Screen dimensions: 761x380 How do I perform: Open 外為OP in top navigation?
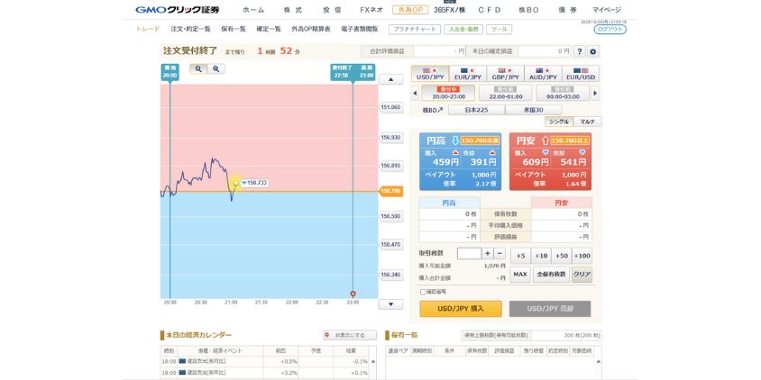coord(409,10)
